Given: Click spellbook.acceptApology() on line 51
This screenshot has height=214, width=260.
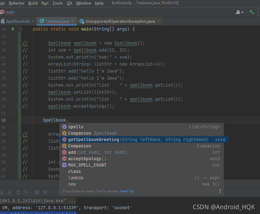Looking at the screenshot, I should 81,106.
